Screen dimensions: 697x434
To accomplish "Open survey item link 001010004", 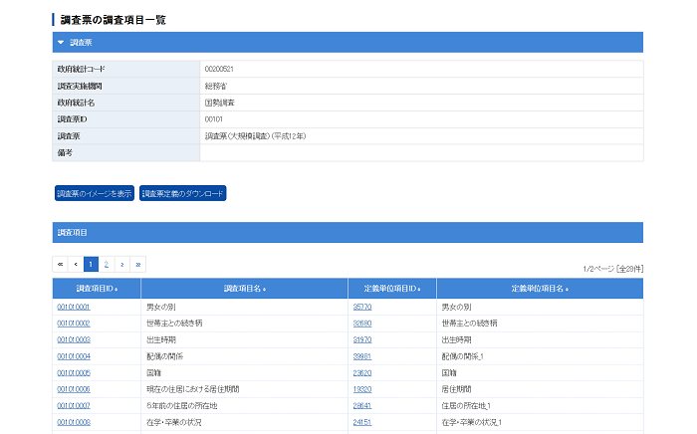I will click(x=74, y=356).
